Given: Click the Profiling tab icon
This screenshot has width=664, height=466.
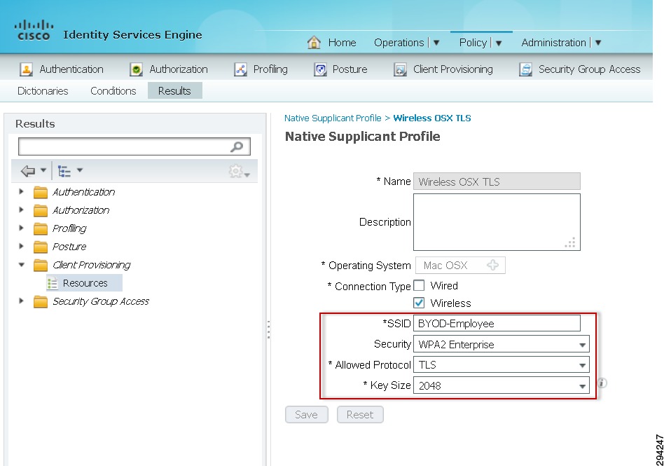Looking at the screenshot, I should (x=240, y=69).
